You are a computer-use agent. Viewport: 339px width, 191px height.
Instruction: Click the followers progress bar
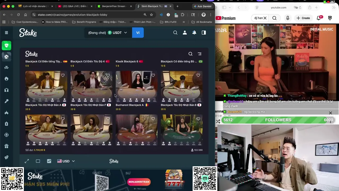pyautogui.click(x=278, y=120)
